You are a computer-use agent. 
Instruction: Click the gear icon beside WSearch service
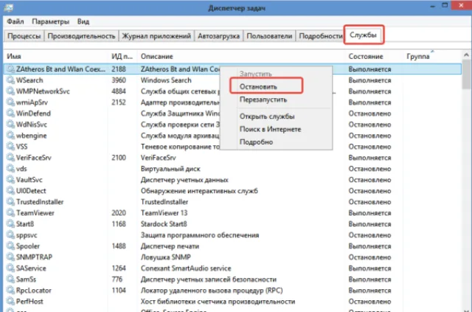[x=10, y=80]
